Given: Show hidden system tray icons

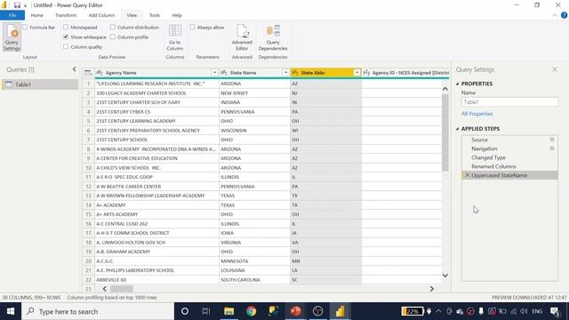Looking at the screenshot, I should pos(438,311).
